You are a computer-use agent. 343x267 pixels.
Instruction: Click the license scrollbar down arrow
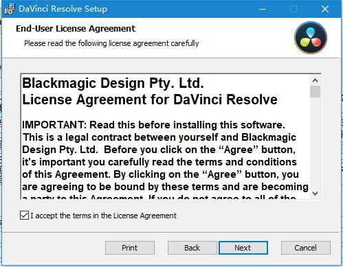pyautogui.click(x=315, y=194)
